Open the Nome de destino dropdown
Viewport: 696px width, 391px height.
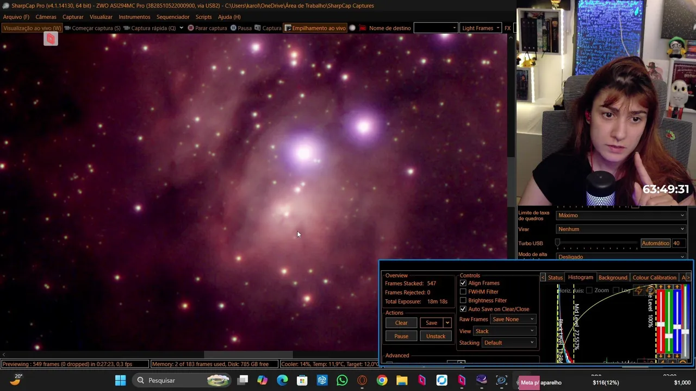click(x=436, y=28)
